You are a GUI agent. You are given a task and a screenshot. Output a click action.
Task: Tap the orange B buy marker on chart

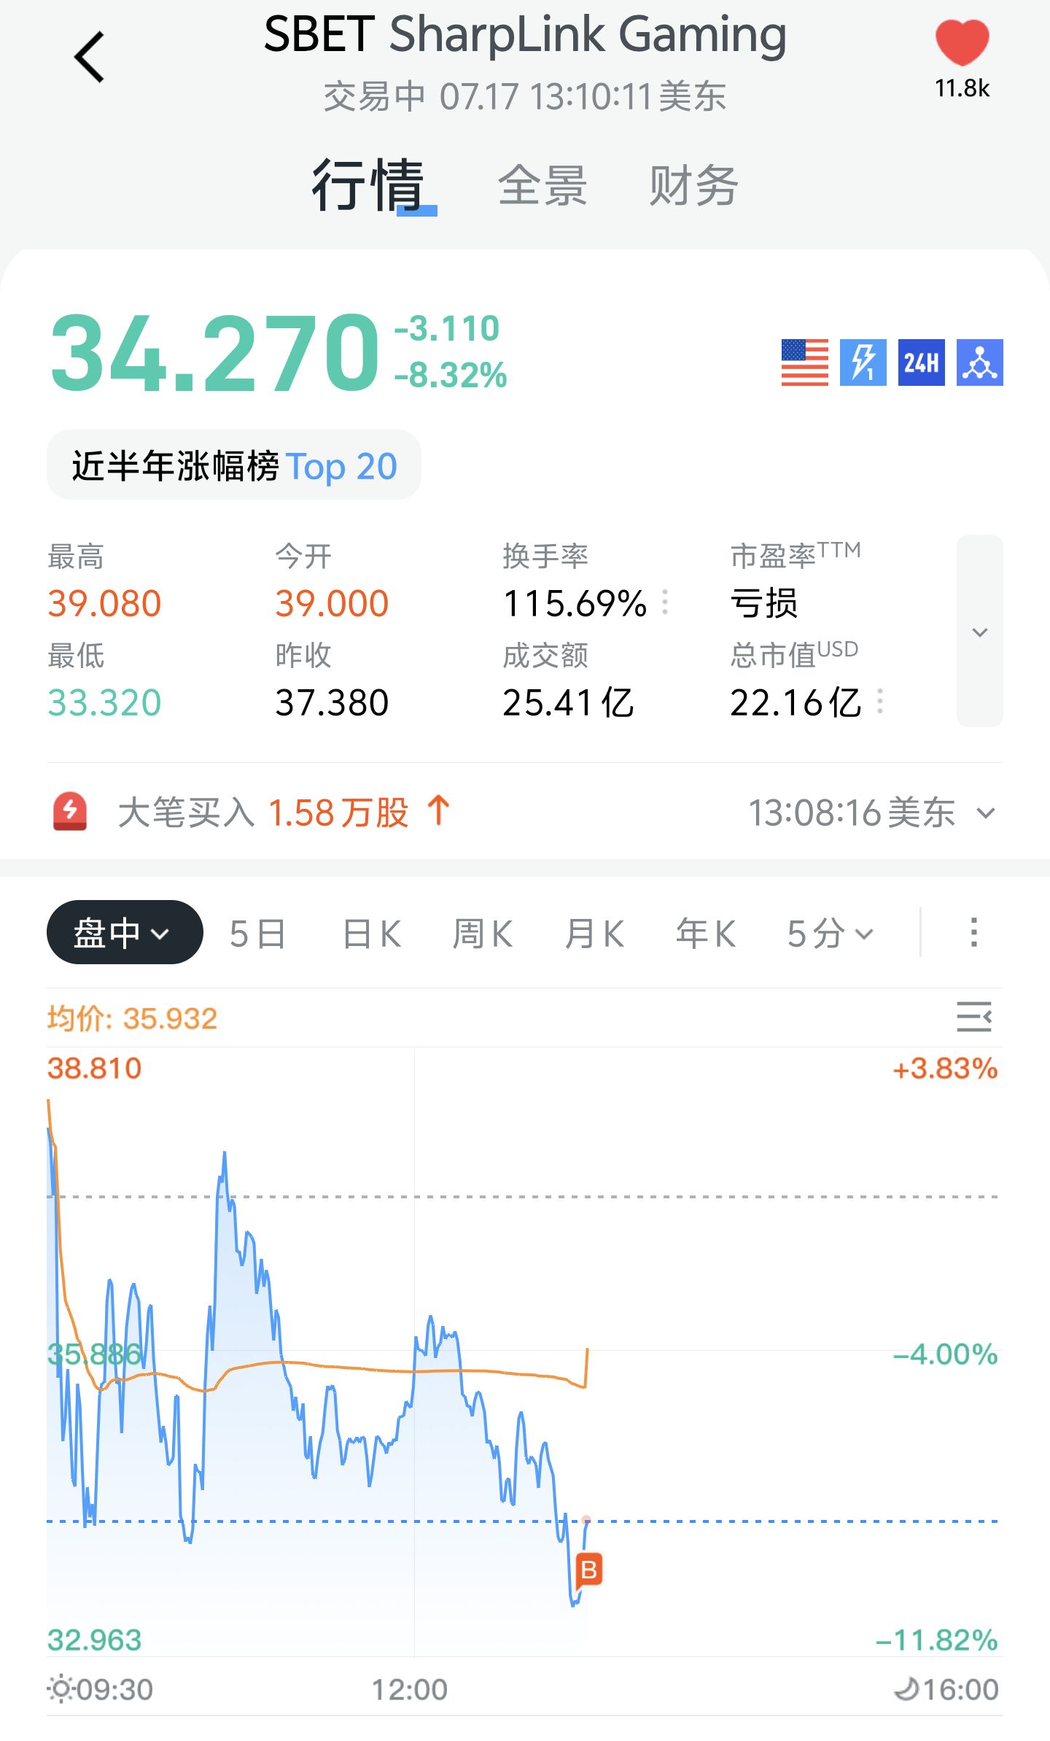589,1570
